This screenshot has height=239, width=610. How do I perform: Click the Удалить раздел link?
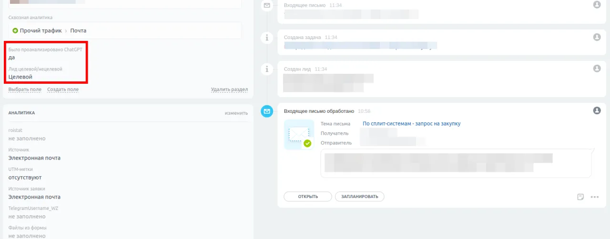coord(229,90)
